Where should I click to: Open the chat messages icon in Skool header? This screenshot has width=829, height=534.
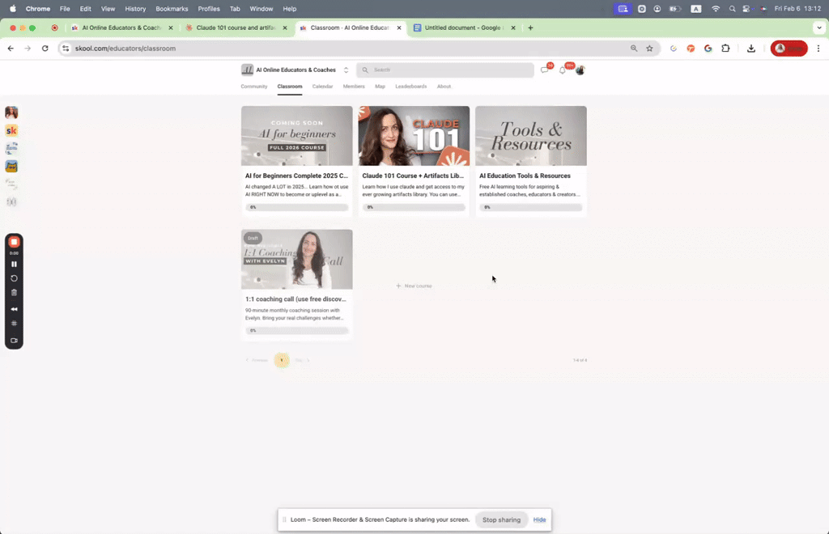click(x=545, y=70)
